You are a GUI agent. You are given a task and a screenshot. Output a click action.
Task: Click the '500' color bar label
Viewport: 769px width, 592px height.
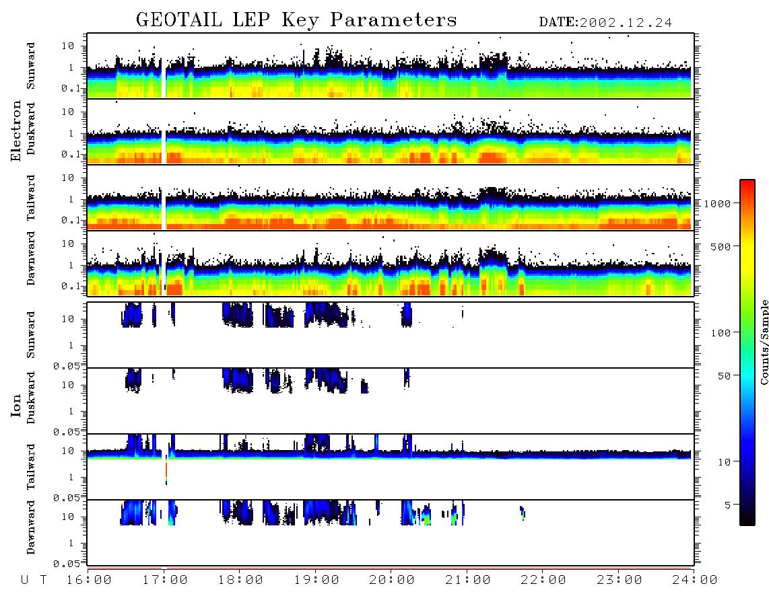point(721,246)
